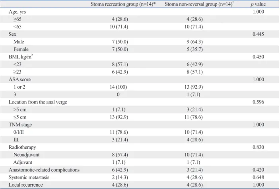The image size is (280, 189).
Task: Select the 'Sex' row label
Action: tap(12, 34)
